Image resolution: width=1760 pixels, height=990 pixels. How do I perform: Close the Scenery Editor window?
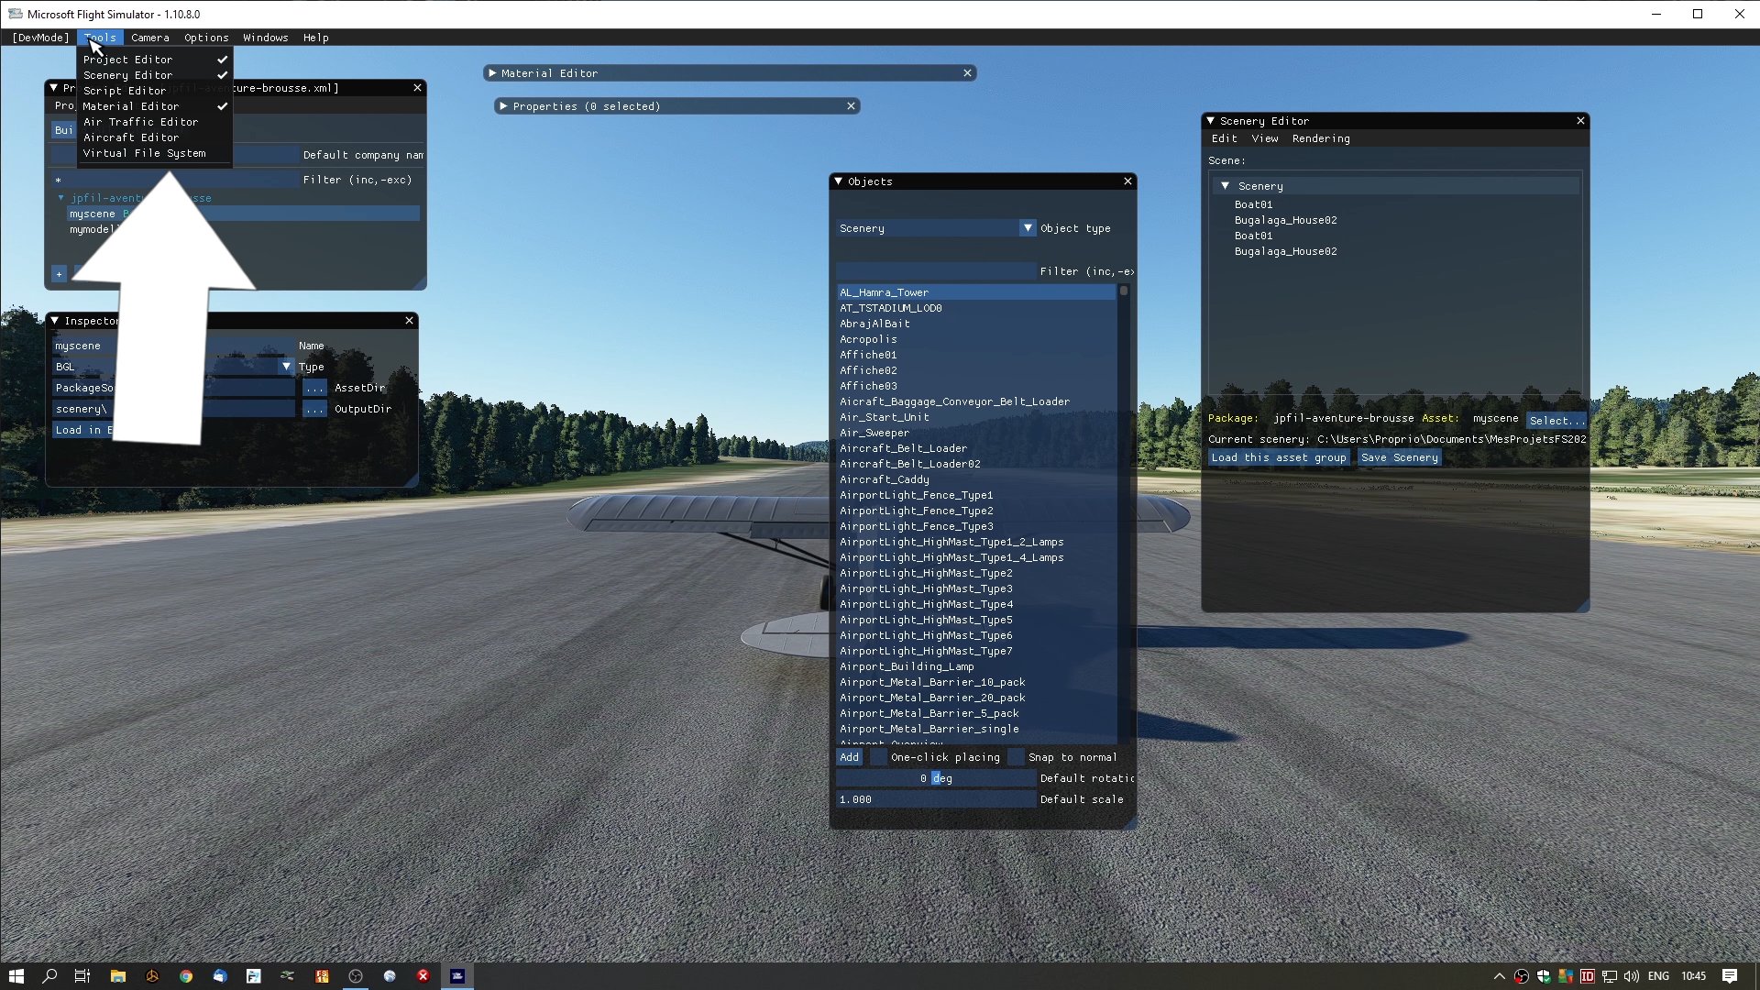pyautogui.click(x=1580, y=121)
